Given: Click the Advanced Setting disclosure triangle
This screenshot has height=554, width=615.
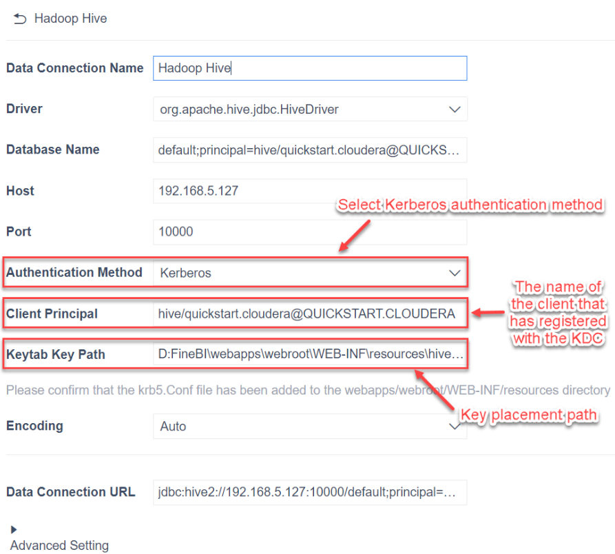Looking at the screenshot, I should [x=12, y=529].
